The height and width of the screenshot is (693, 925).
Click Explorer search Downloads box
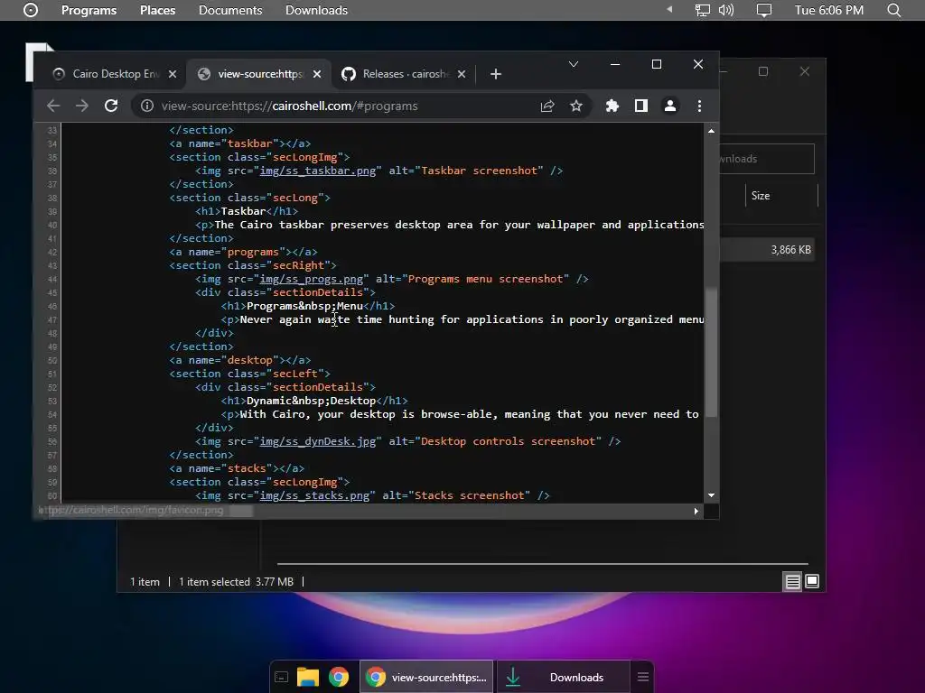click(x=767, y=159)
